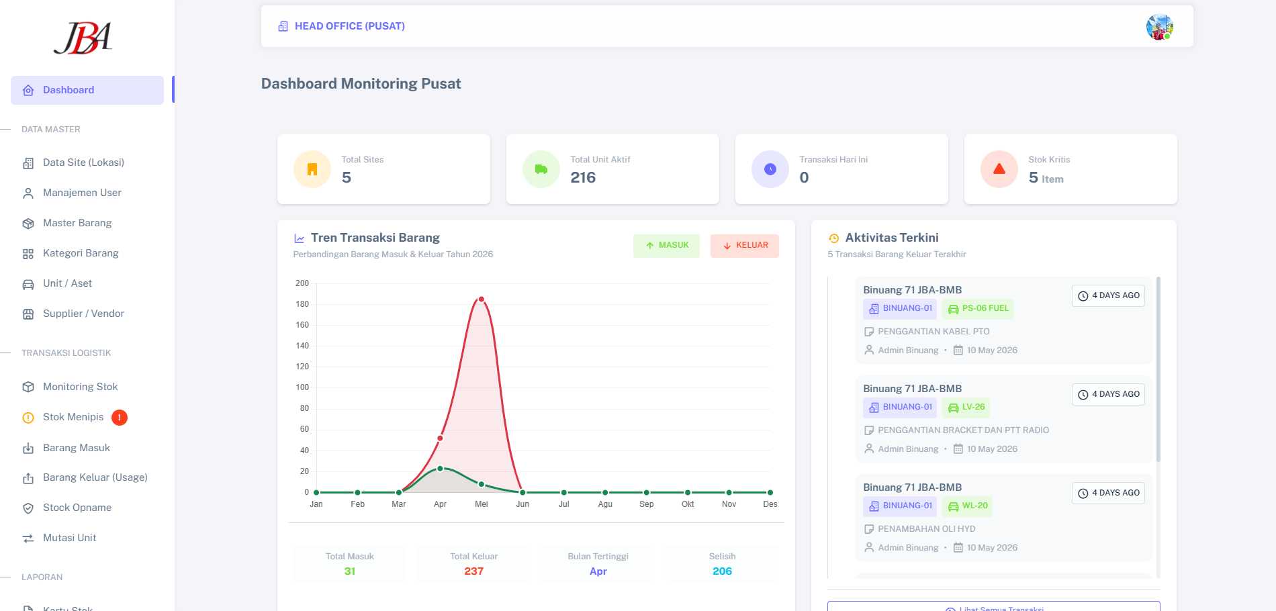The height and width of the screenshot is (611, 1276).
Task: Click the JBA logo
Action: pos(83,38)
